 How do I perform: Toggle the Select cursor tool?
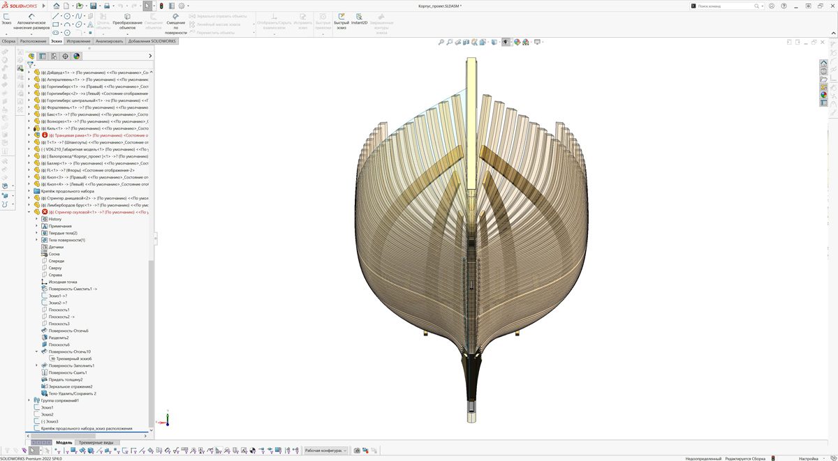point(147,6)
